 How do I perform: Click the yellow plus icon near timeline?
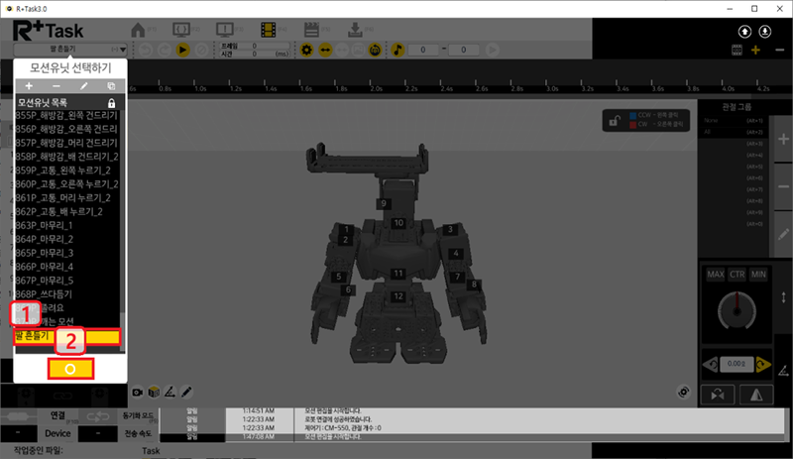pyautogui.click(x=756, y=50)
